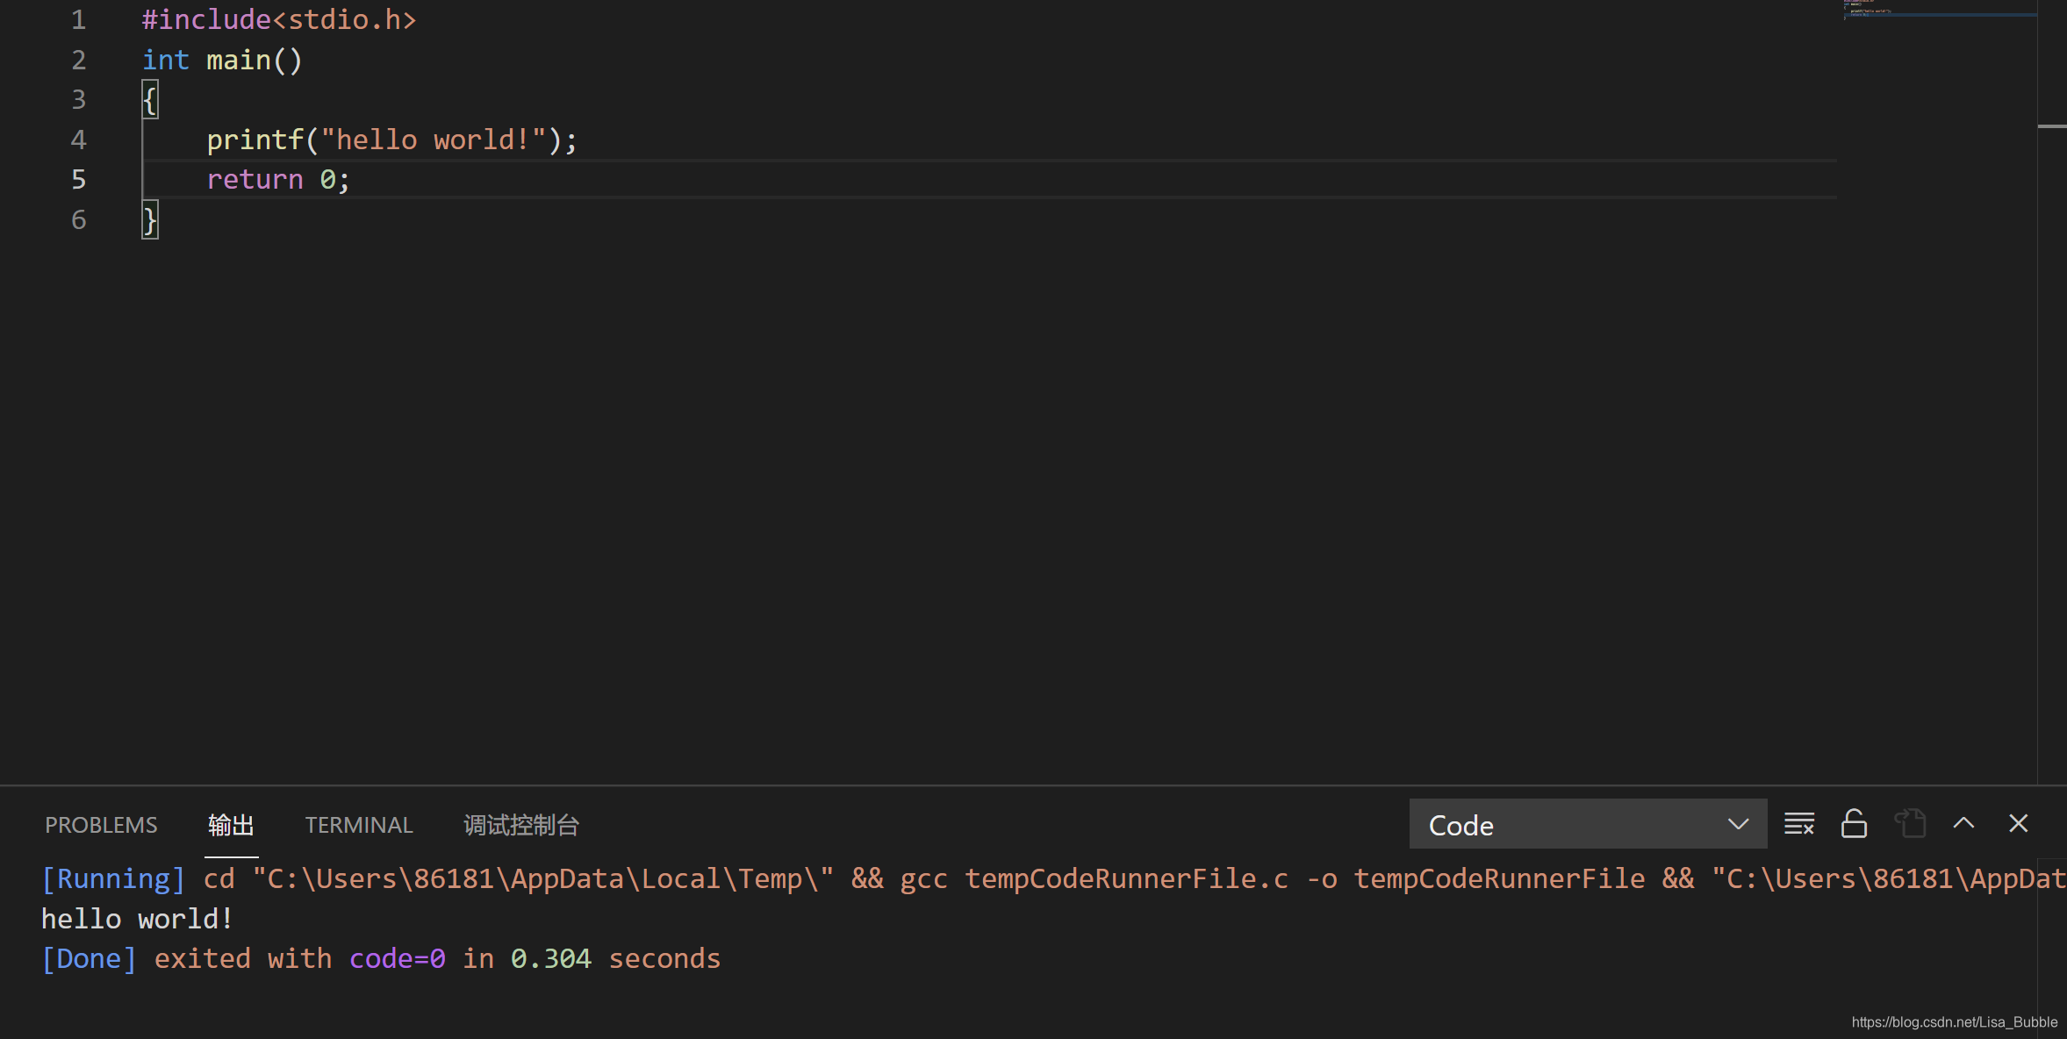This screenshot has height=1039, width=2067.
Task: Open the log output file icon
Action: (1910, 824)
